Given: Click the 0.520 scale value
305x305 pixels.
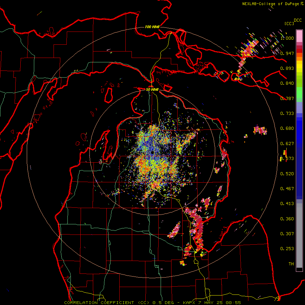Looking at the screenshot, I should (x=287, y=174).
